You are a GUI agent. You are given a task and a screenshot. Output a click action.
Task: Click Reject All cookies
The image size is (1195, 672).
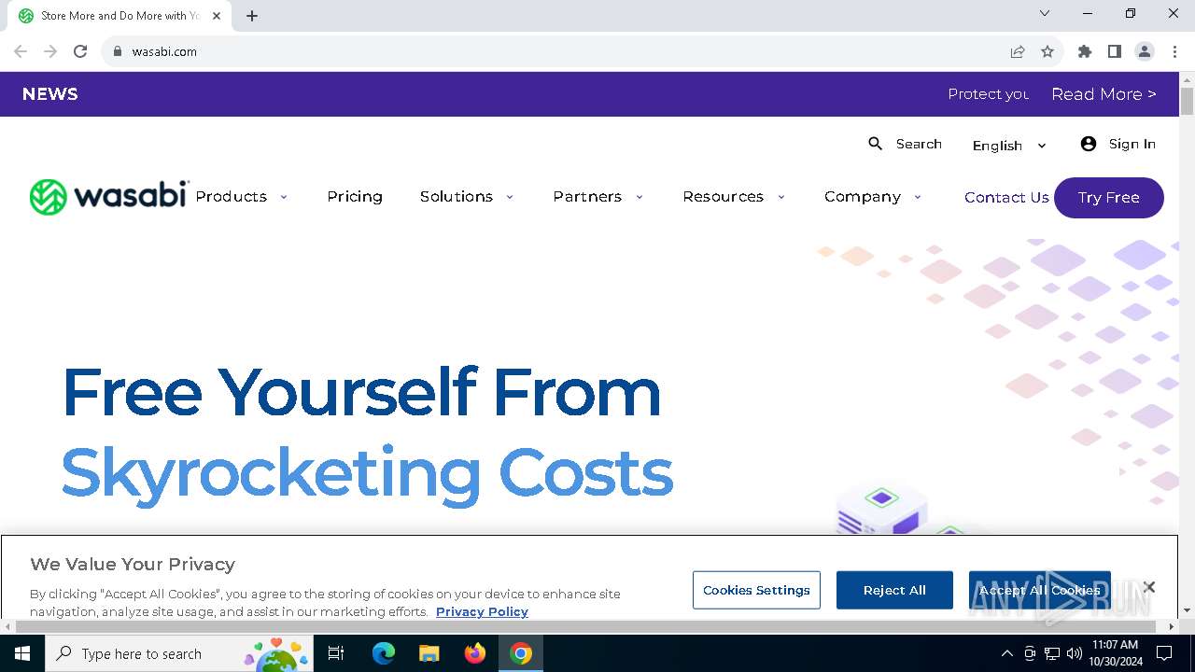(894, 590)
